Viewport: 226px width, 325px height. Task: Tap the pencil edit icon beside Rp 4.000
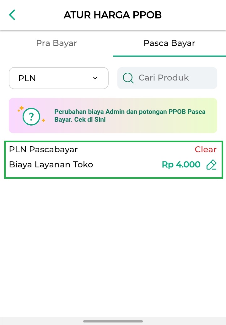211,165
